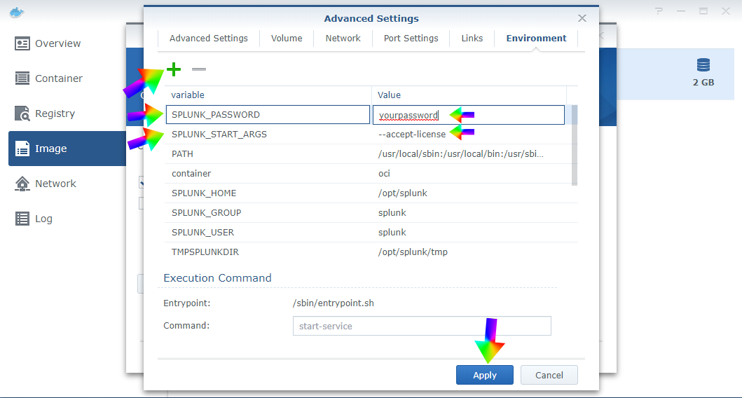Click the splunk value of SPLUNK_USER
Screen dimensions: 742x398
[x=392, y=233]
